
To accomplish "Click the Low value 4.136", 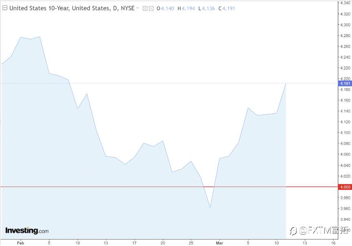I will (x=207, y=8).
